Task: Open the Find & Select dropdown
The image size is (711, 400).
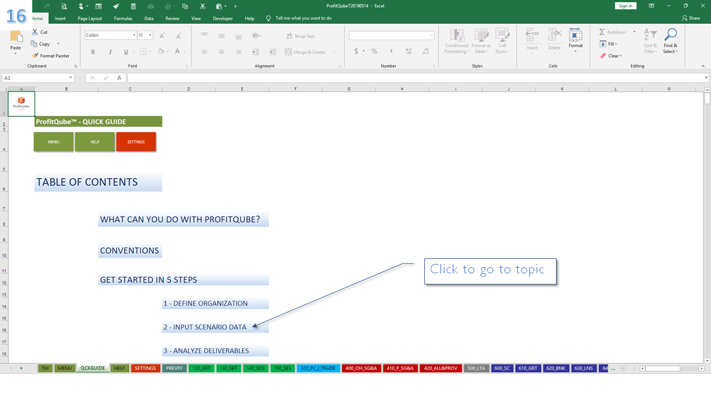Action: click(x=670, y=41)
